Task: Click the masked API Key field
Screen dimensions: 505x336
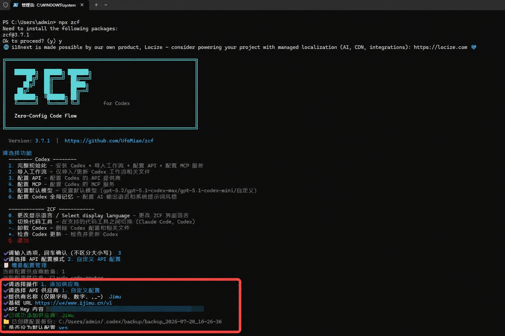Action: click(x=125, y=309)
